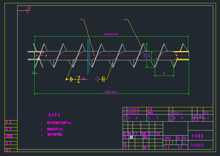Click the material entry 'Q235-A'
The height and width of the screenshot is (156, 220).
coord(178,113)
